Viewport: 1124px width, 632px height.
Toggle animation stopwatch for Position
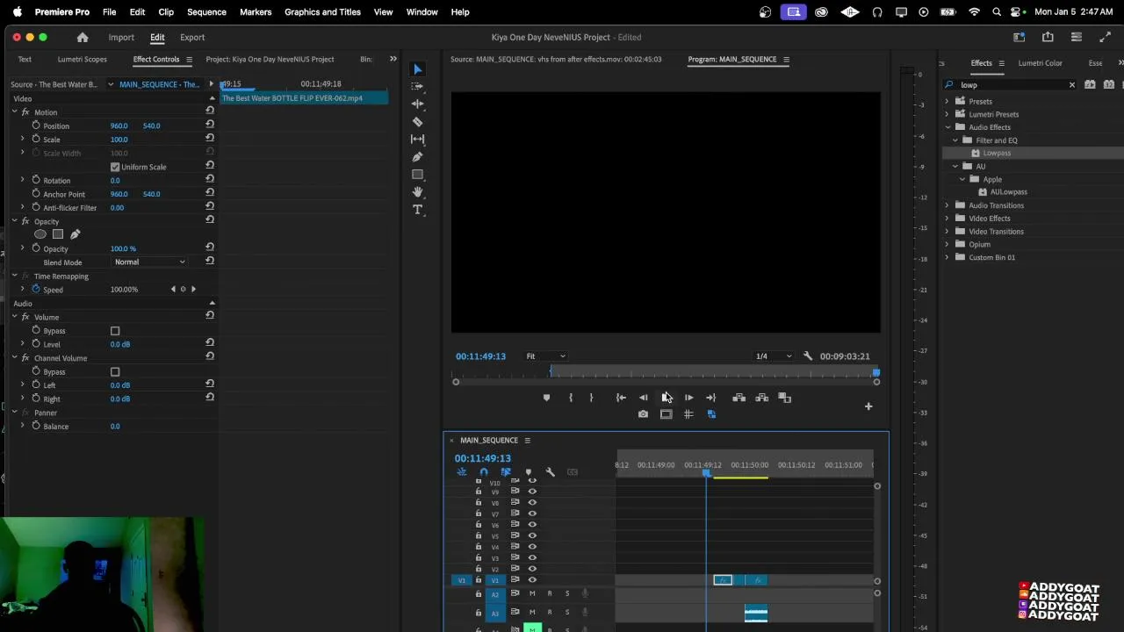(x=36, y=126)
